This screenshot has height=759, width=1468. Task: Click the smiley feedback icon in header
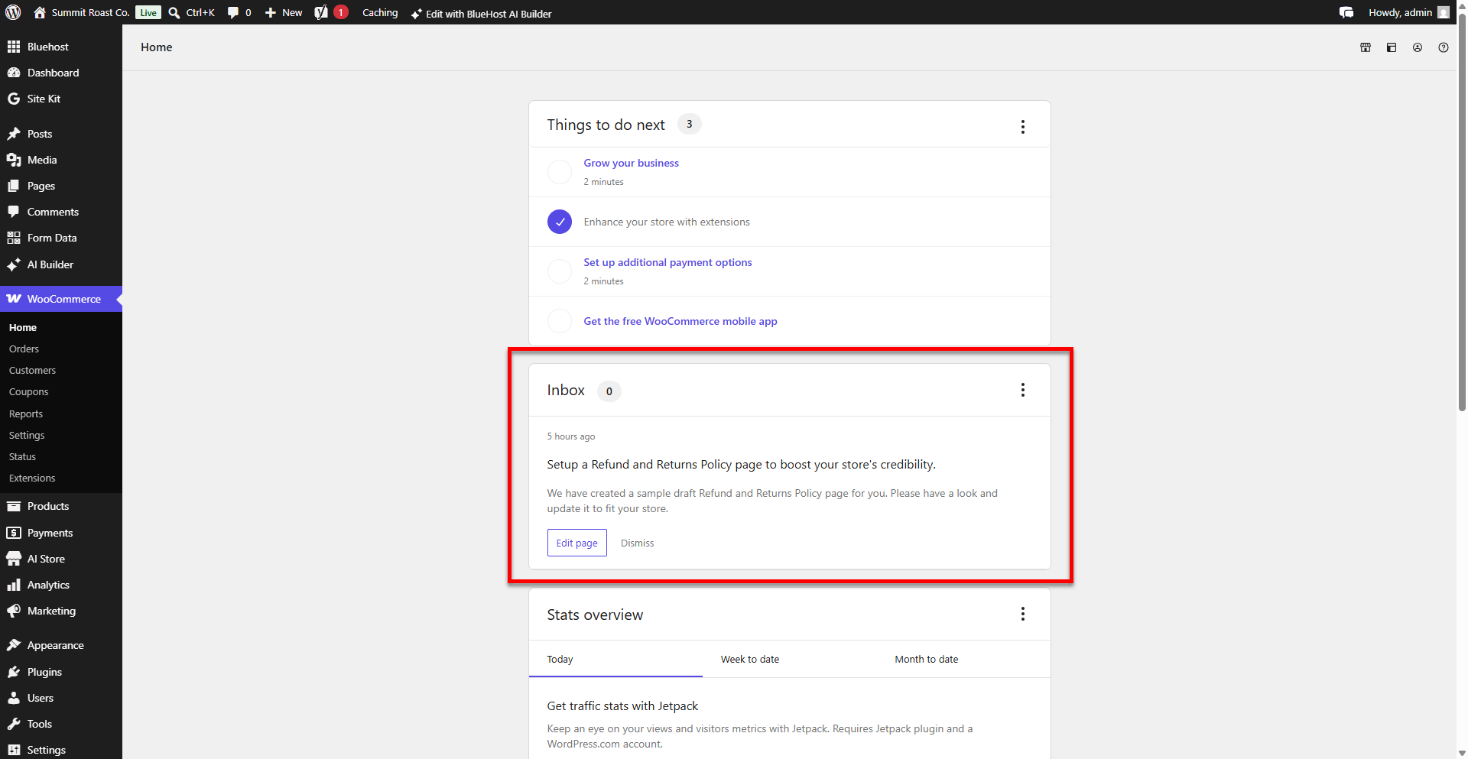pos(1418,47)
